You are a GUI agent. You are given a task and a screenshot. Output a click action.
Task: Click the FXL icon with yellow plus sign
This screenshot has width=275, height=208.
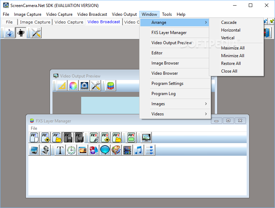pyautogui.click(x=45, y=137)
